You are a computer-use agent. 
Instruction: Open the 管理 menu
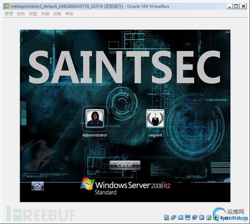point(9,14)
